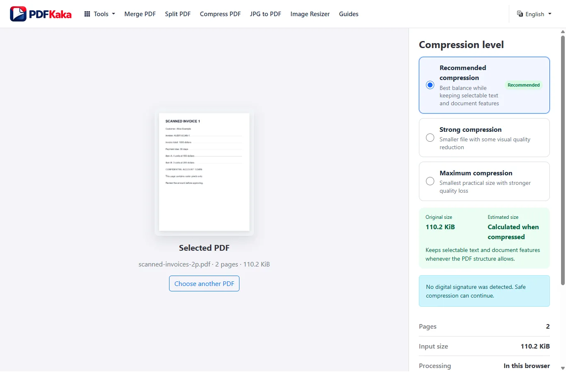Go to Merge PDF
This screenshot has width=566, height=373.
[x=140, y=14]
